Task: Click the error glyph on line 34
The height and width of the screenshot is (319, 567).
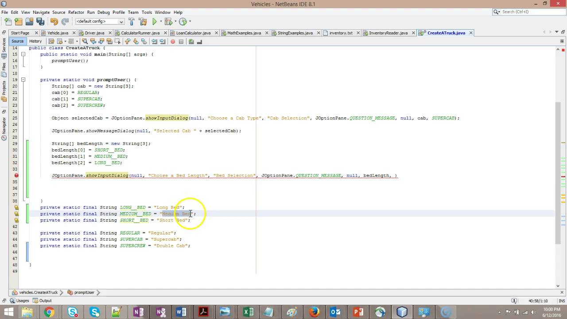Action: 16,175
